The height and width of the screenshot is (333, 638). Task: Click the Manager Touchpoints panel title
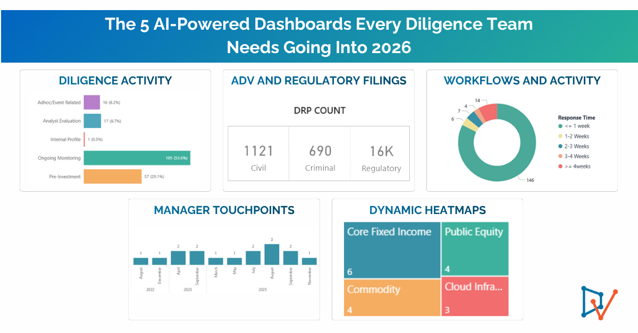(224, 210)
